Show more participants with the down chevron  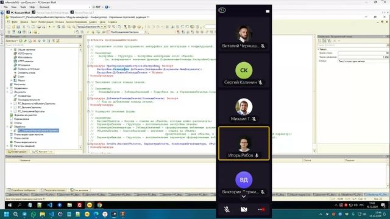tap(244, 196)
